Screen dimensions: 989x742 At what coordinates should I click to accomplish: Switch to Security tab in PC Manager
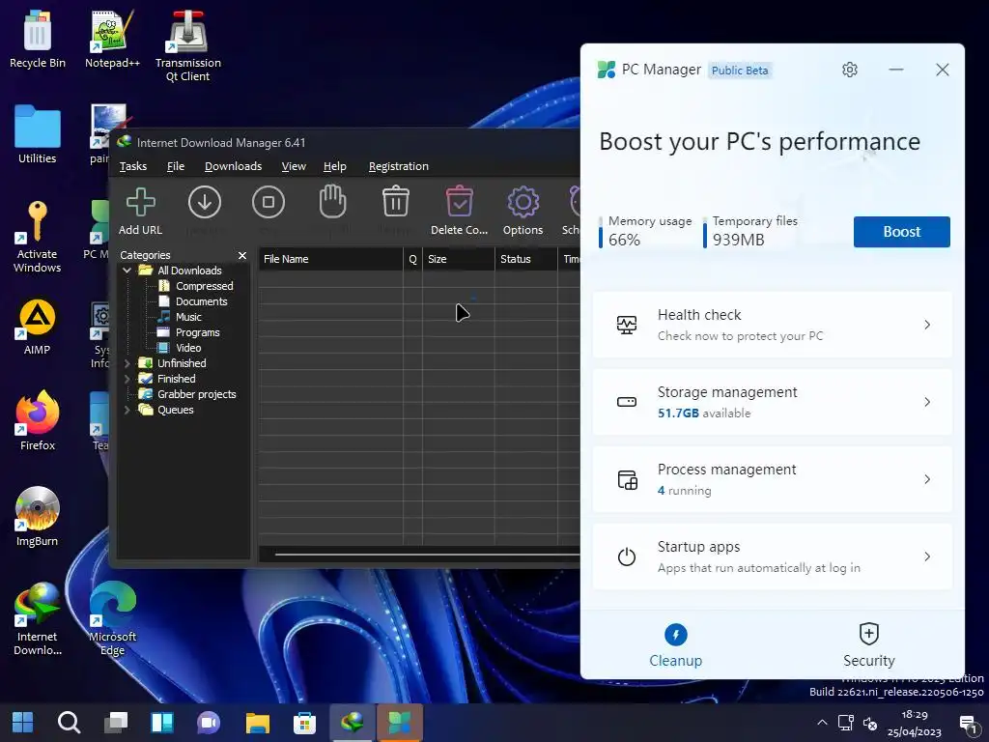click(868, 645)
